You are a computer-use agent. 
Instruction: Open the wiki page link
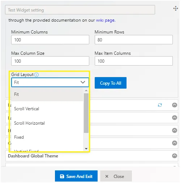106,20
